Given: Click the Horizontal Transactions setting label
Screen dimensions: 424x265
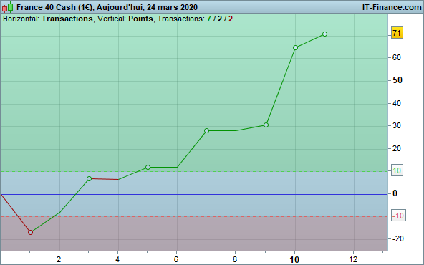Looking at the screenshot, I should 48,19.
